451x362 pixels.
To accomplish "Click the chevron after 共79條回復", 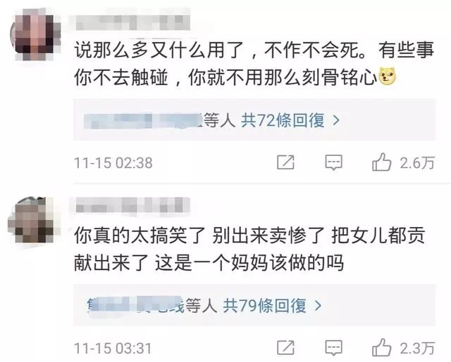I will [x=318, y=306].
